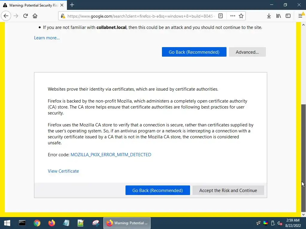Click upper Go Back (Recommended) button
Image resolution: width=306 pixels, height=229 pixels.
pos(194,52)
